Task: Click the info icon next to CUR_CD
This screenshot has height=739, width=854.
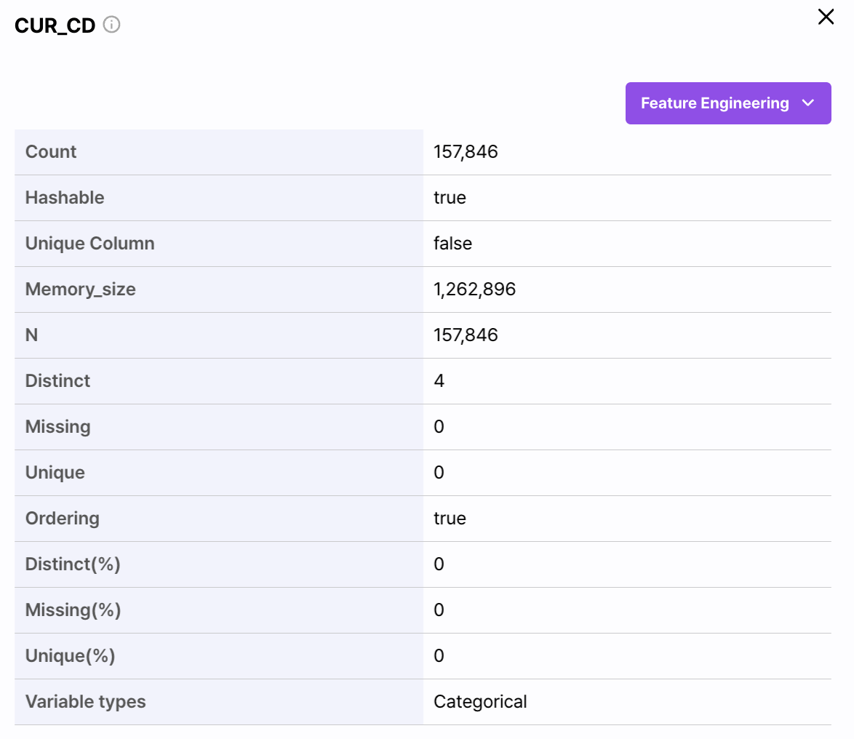Action: 111,25
